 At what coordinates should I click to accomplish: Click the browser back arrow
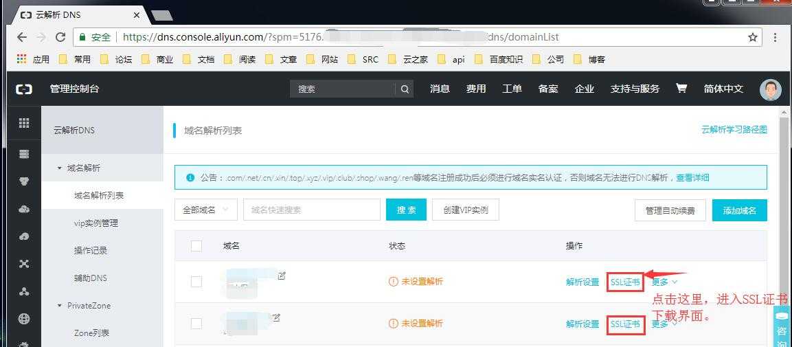22,37
